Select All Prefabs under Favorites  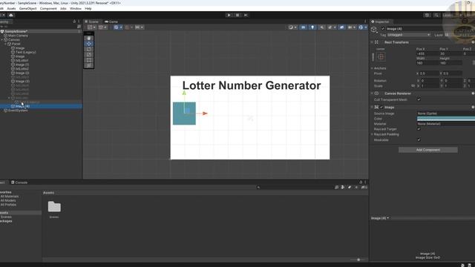8,205
